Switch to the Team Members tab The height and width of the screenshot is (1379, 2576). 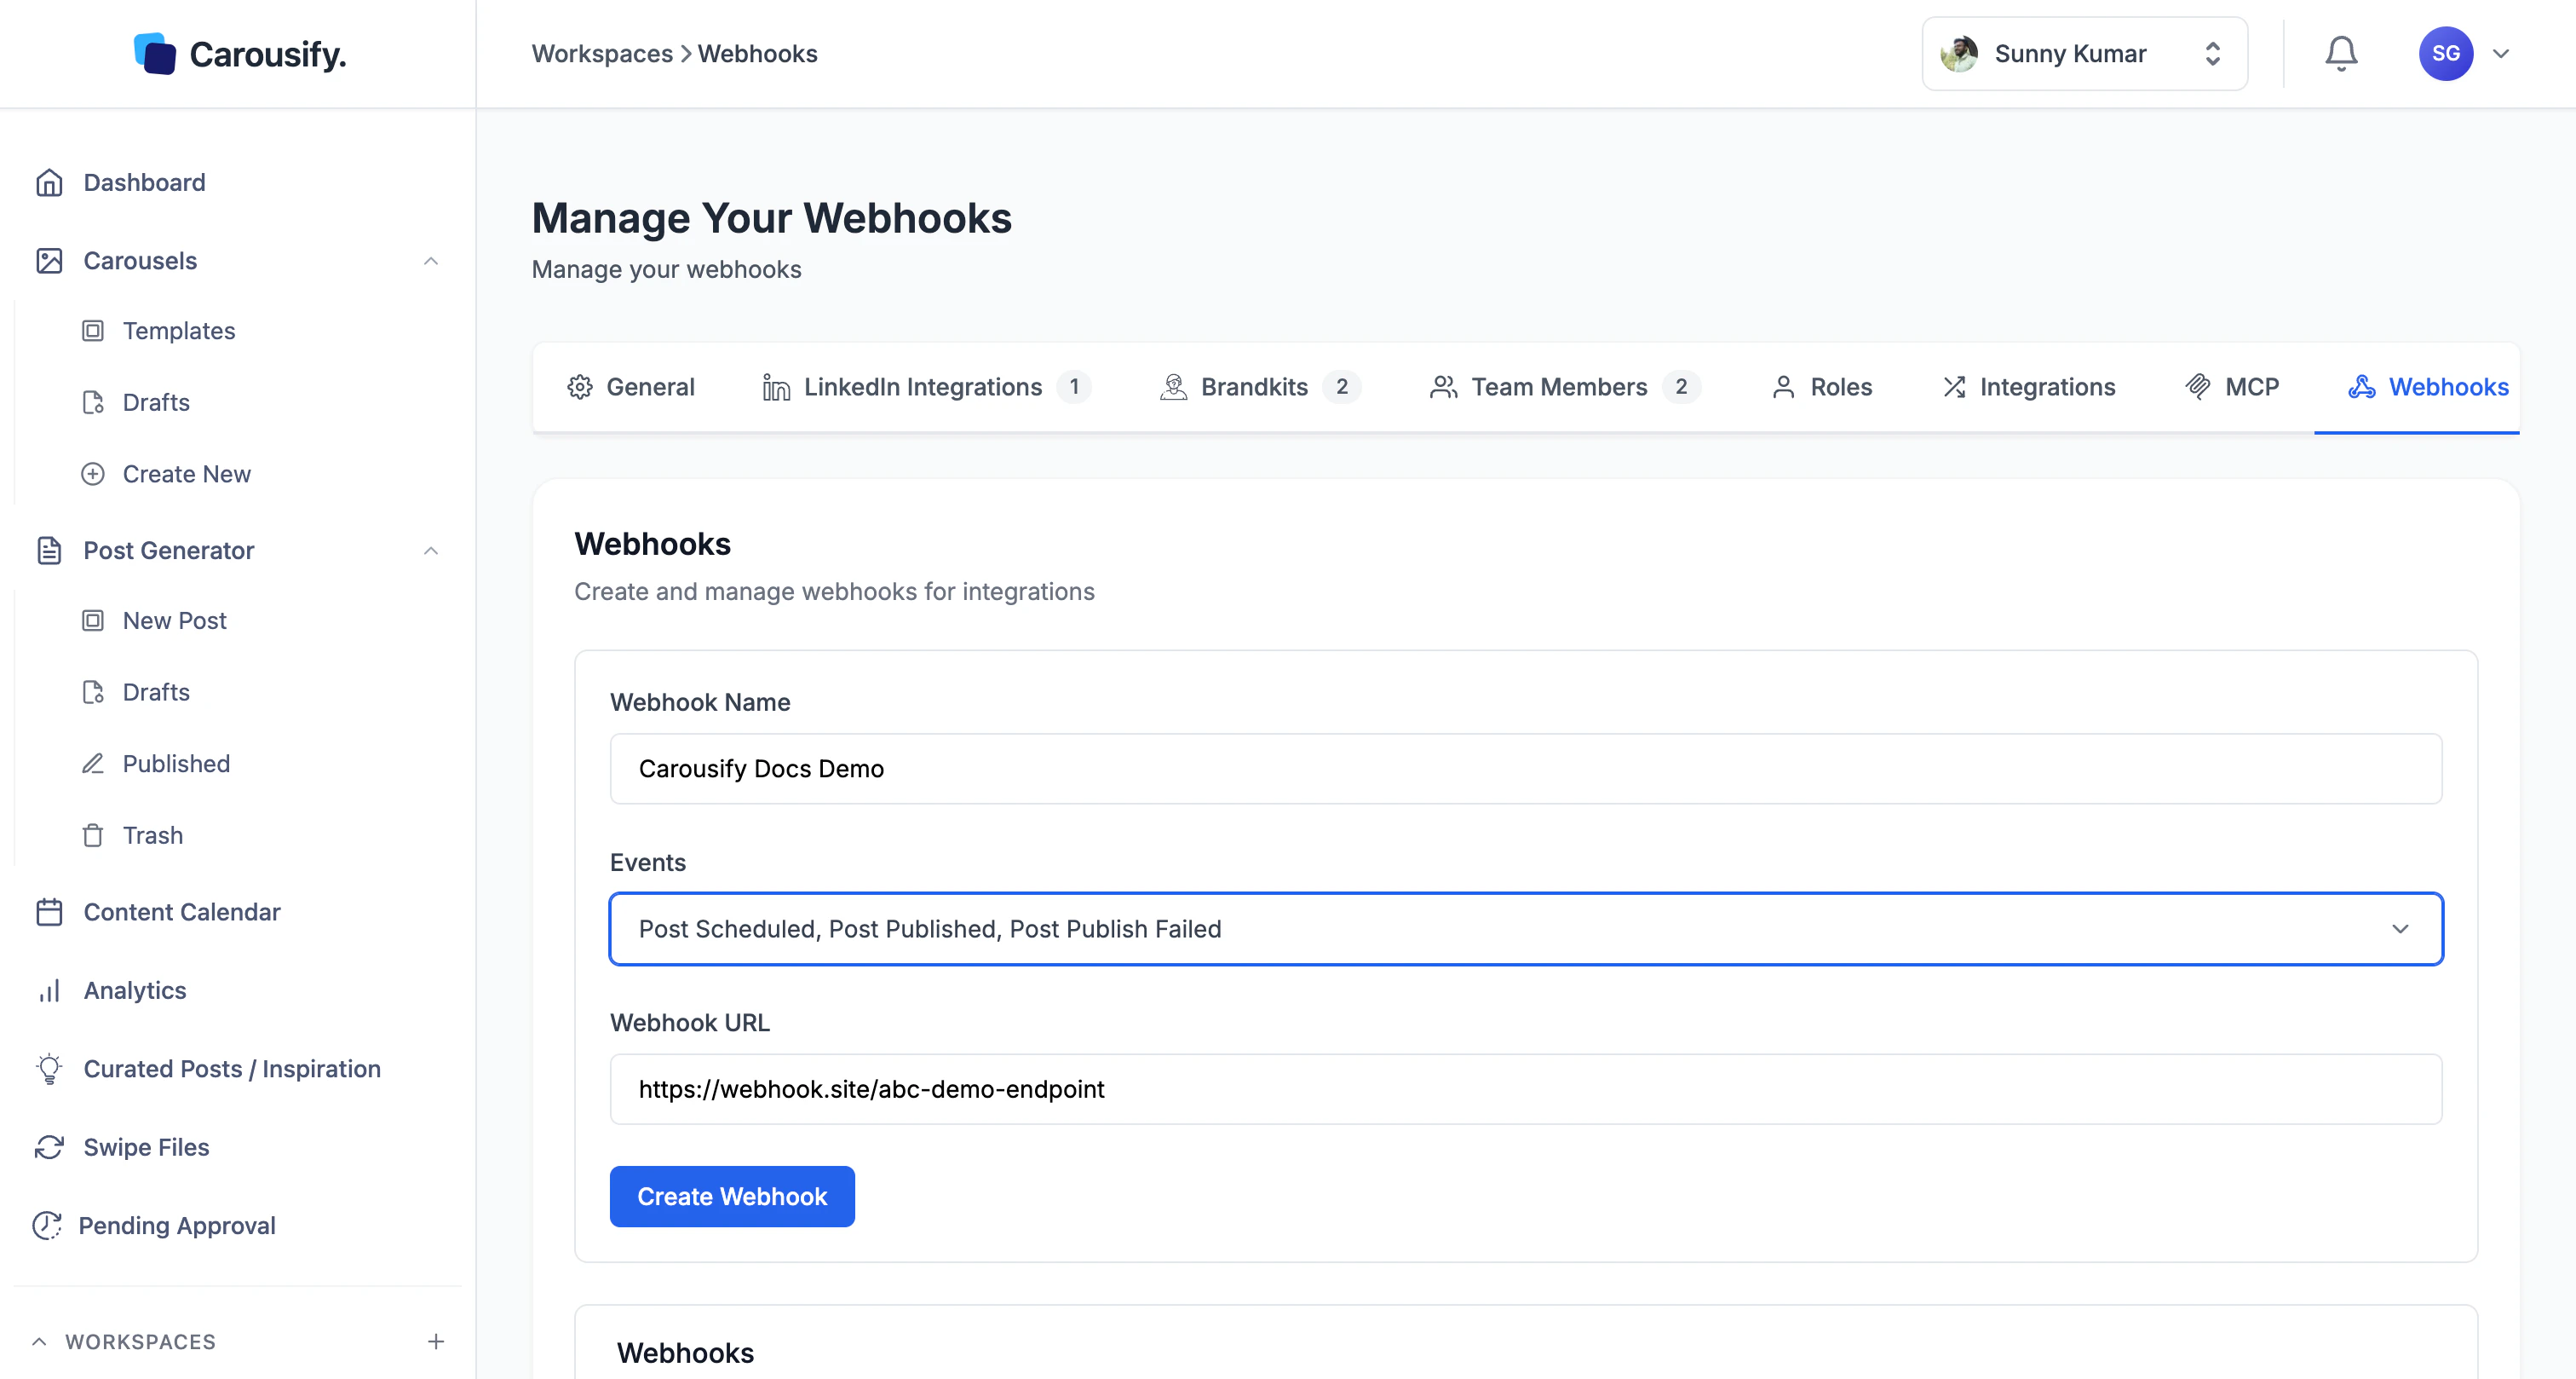1565,387
